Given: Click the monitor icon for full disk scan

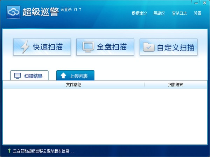Looking at the screenshot, I should point(88,47).
